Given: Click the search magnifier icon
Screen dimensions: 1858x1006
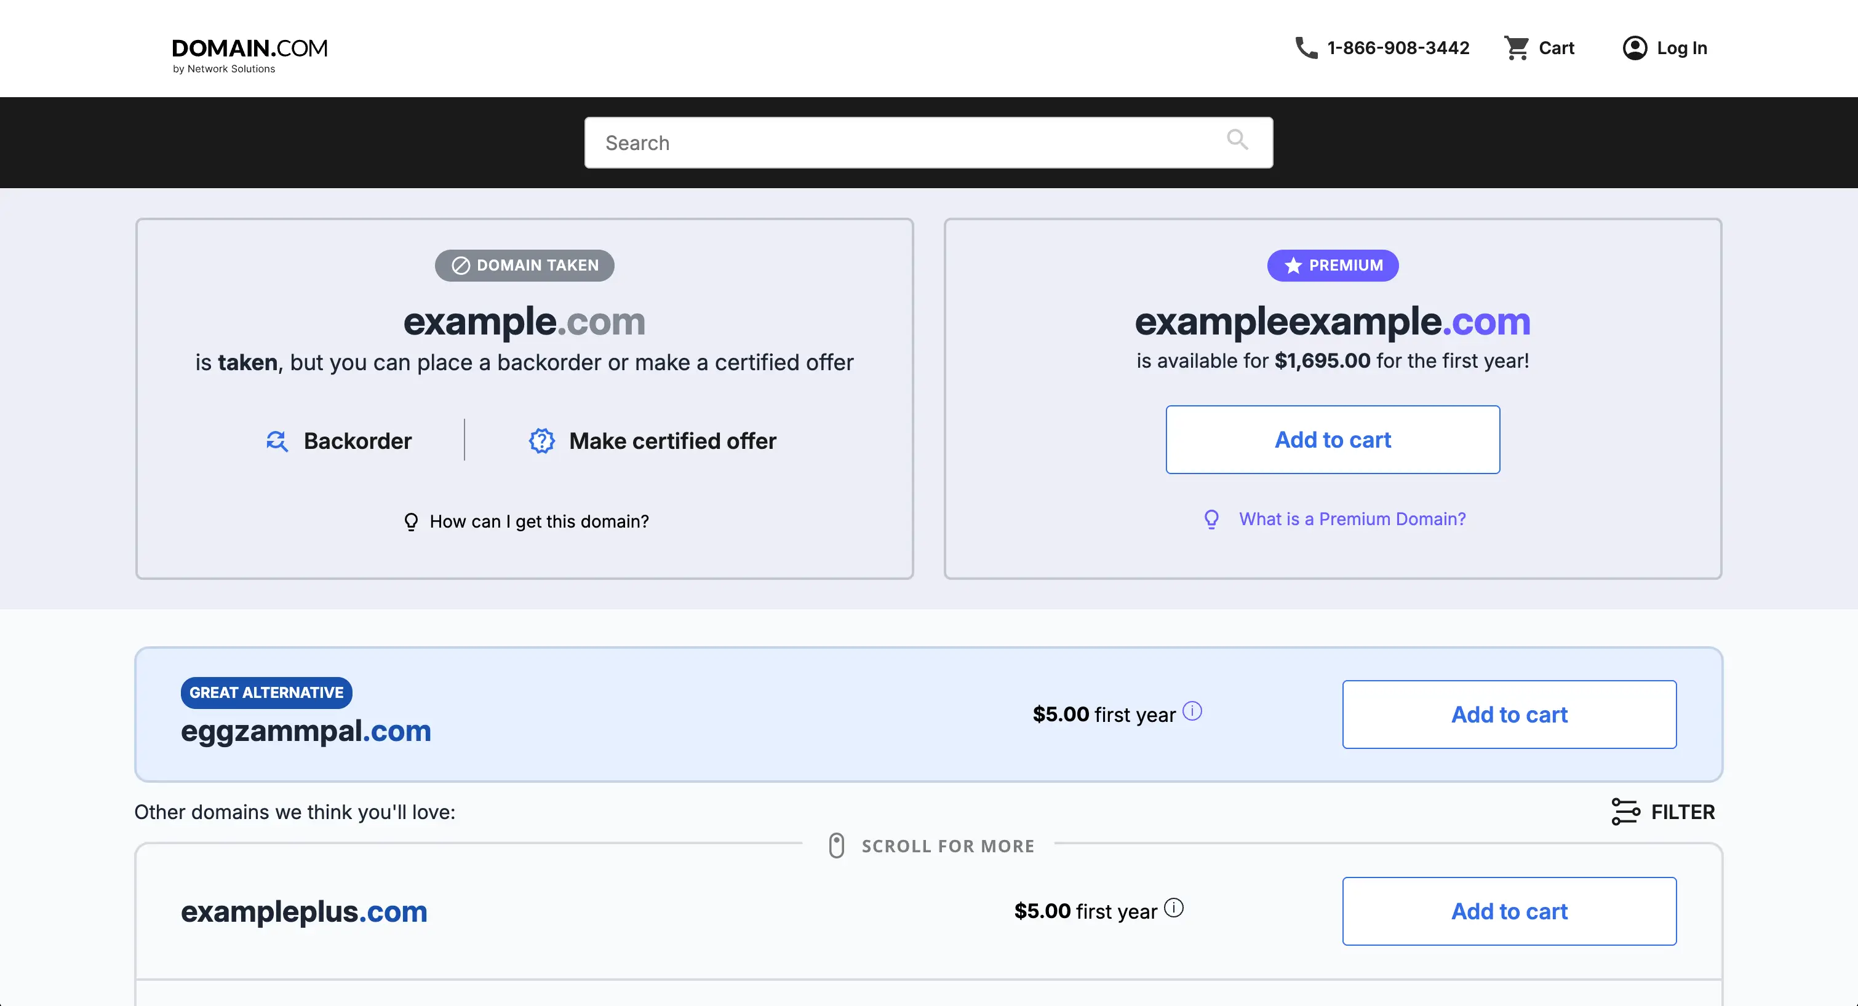Looking at the screenshot, I should coord(1238,140).
